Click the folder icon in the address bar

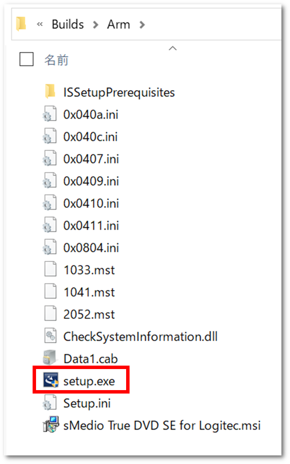(21, 24)
